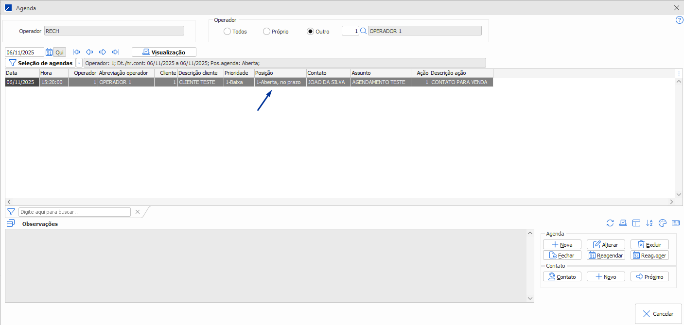Click the Agenda window title icon
Image resolution: width=684 pixels, height=325 pixels.
click(8, 8)
